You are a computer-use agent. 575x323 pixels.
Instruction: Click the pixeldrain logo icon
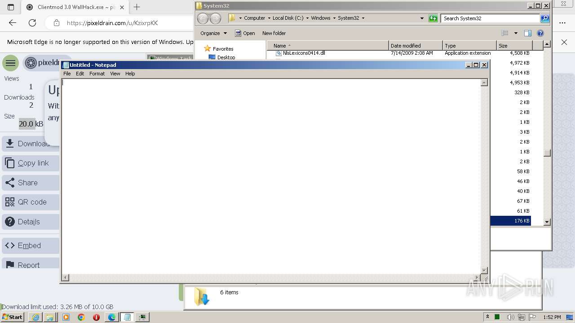[31, 63]
